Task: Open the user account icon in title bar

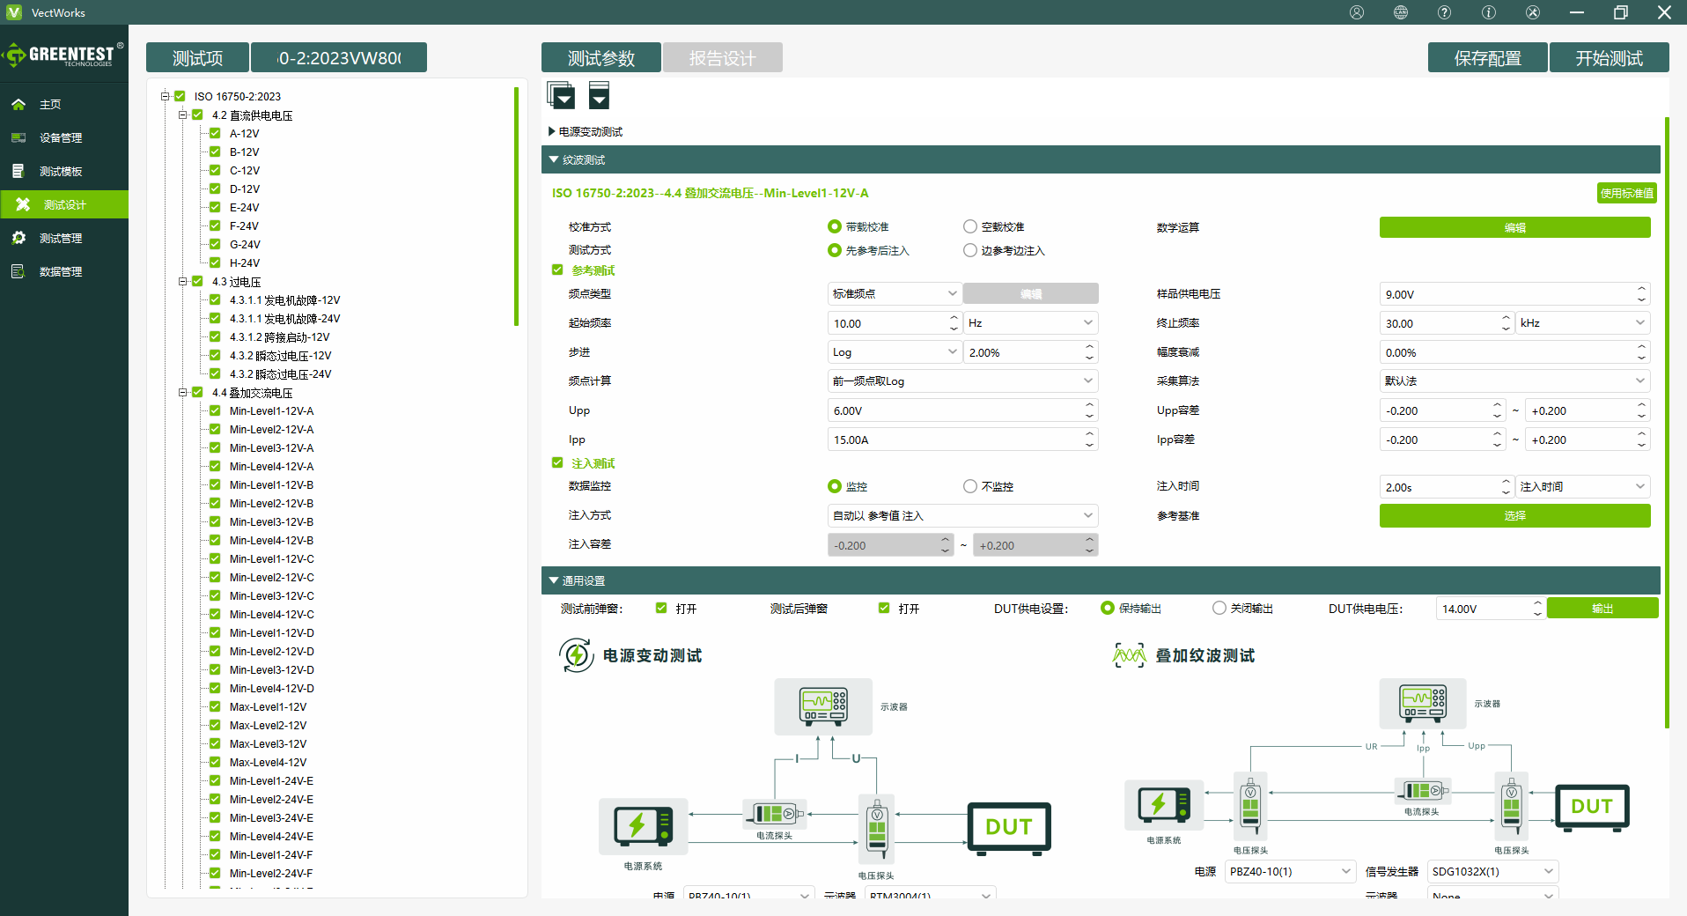Action: [1356, 12]
